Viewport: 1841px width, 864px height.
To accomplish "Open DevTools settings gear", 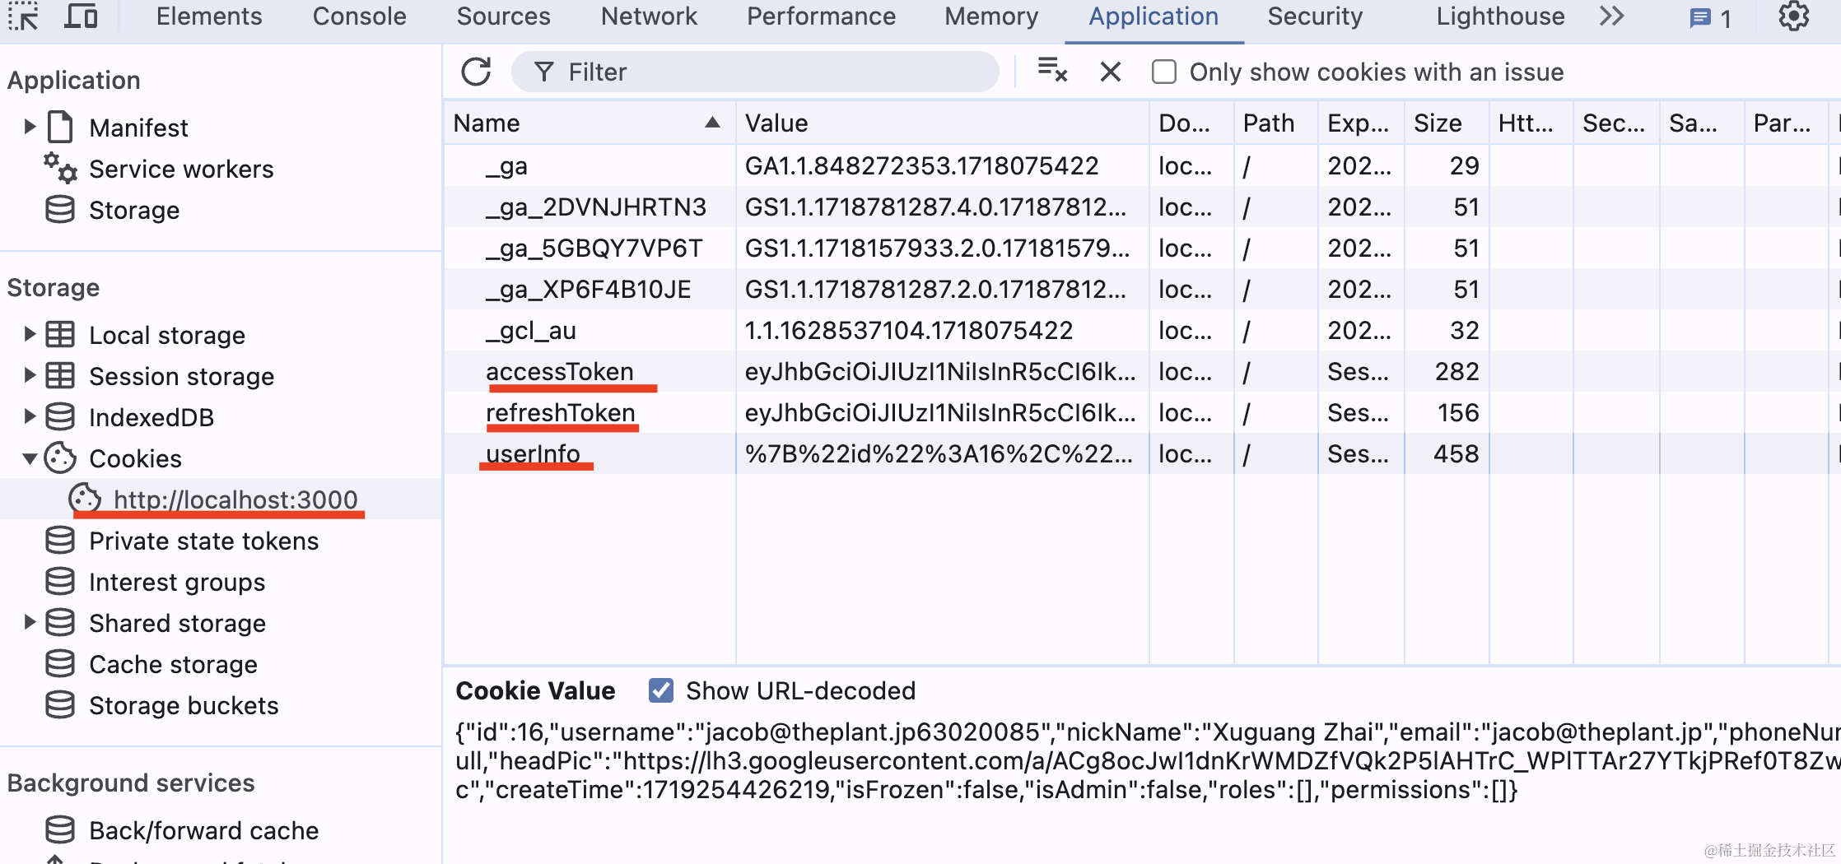I will [x=1793, y=16].
